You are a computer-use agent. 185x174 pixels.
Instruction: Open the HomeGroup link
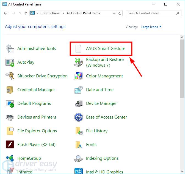29,158
